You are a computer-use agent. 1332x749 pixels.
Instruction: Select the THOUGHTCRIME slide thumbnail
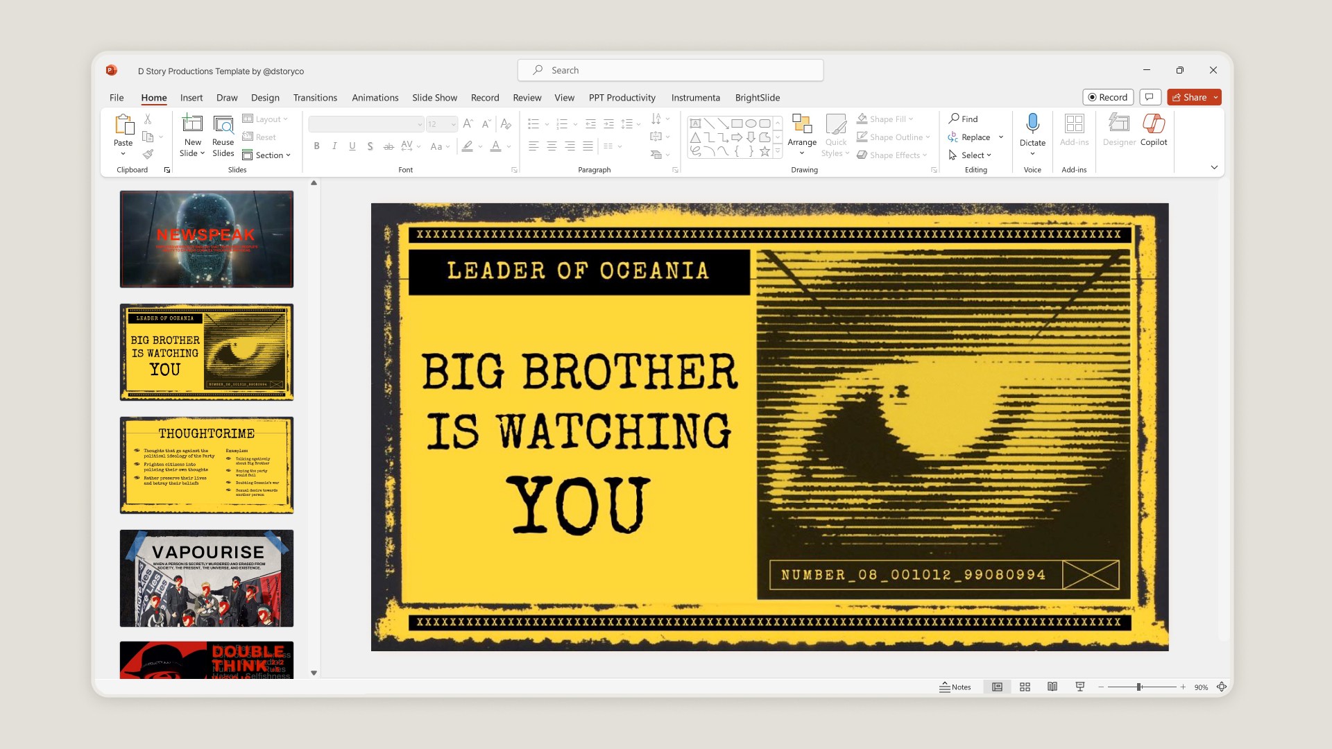pyautogui.click(x=207, y=465)
